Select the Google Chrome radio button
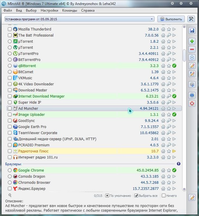The width and height of the screenshot is (199, 216). coord(10,170)
